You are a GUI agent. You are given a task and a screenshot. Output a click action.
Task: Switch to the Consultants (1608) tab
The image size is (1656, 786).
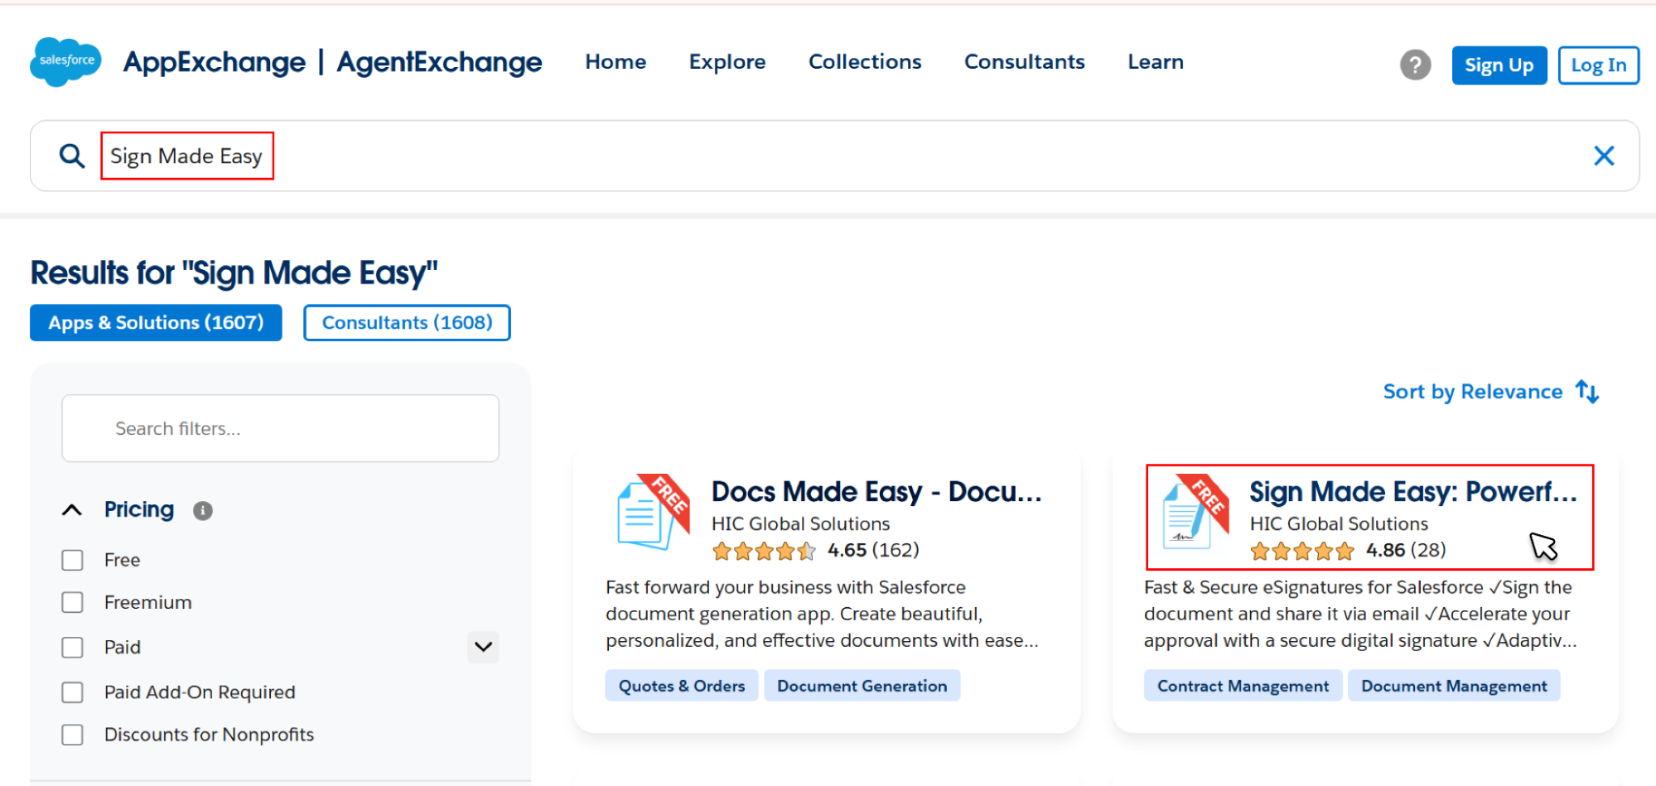tap(407, 323)
